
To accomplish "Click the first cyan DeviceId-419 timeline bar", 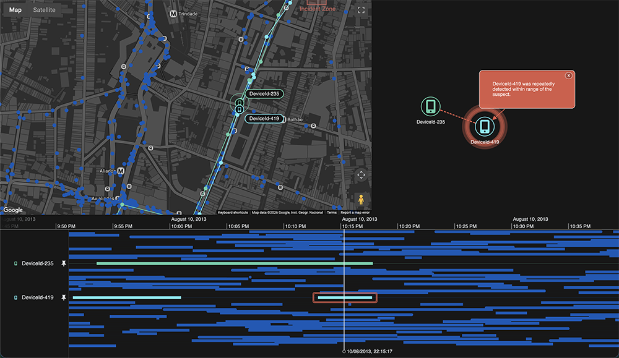I will pos(127,297).
